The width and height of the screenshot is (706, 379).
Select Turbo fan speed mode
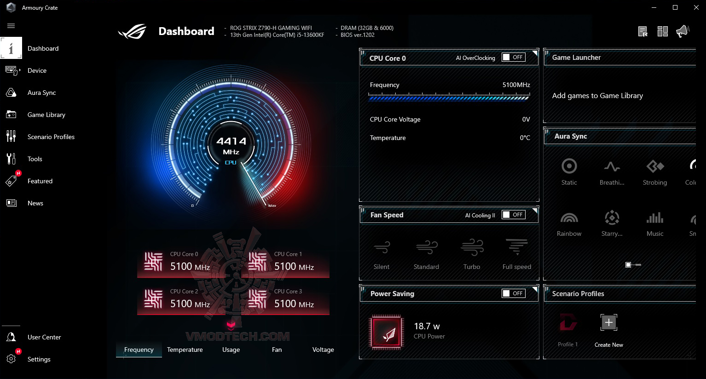(x=472, y=254)
